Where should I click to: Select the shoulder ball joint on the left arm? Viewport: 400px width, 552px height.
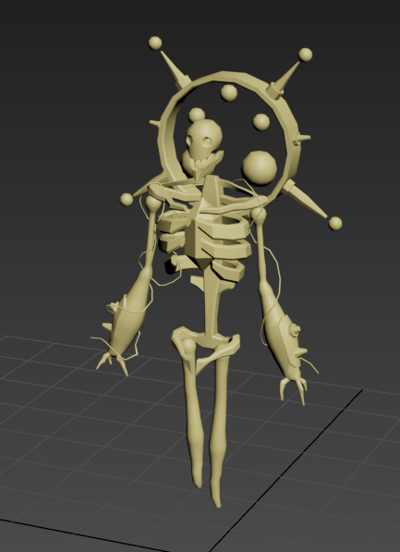point(153,202)
